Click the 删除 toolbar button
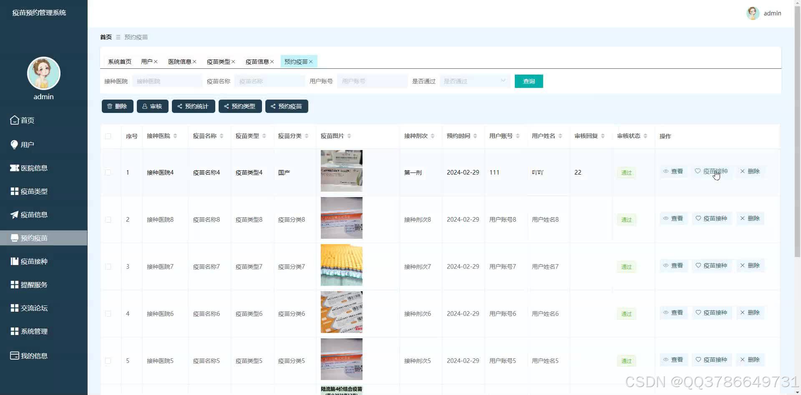The image size is (801, 395). click(118, 106)
